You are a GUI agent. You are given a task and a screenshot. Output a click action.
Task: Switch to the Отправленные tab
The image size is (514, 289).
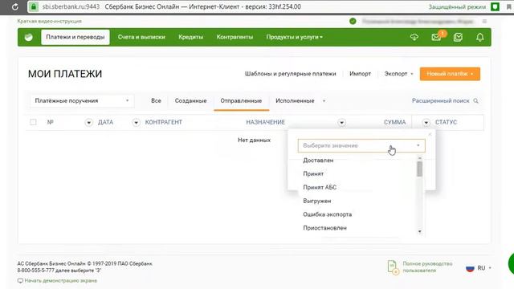pos(241,100)
